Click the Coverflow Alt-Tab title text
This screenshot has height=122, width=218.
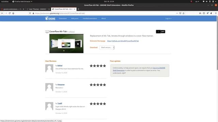click(58, 32)
